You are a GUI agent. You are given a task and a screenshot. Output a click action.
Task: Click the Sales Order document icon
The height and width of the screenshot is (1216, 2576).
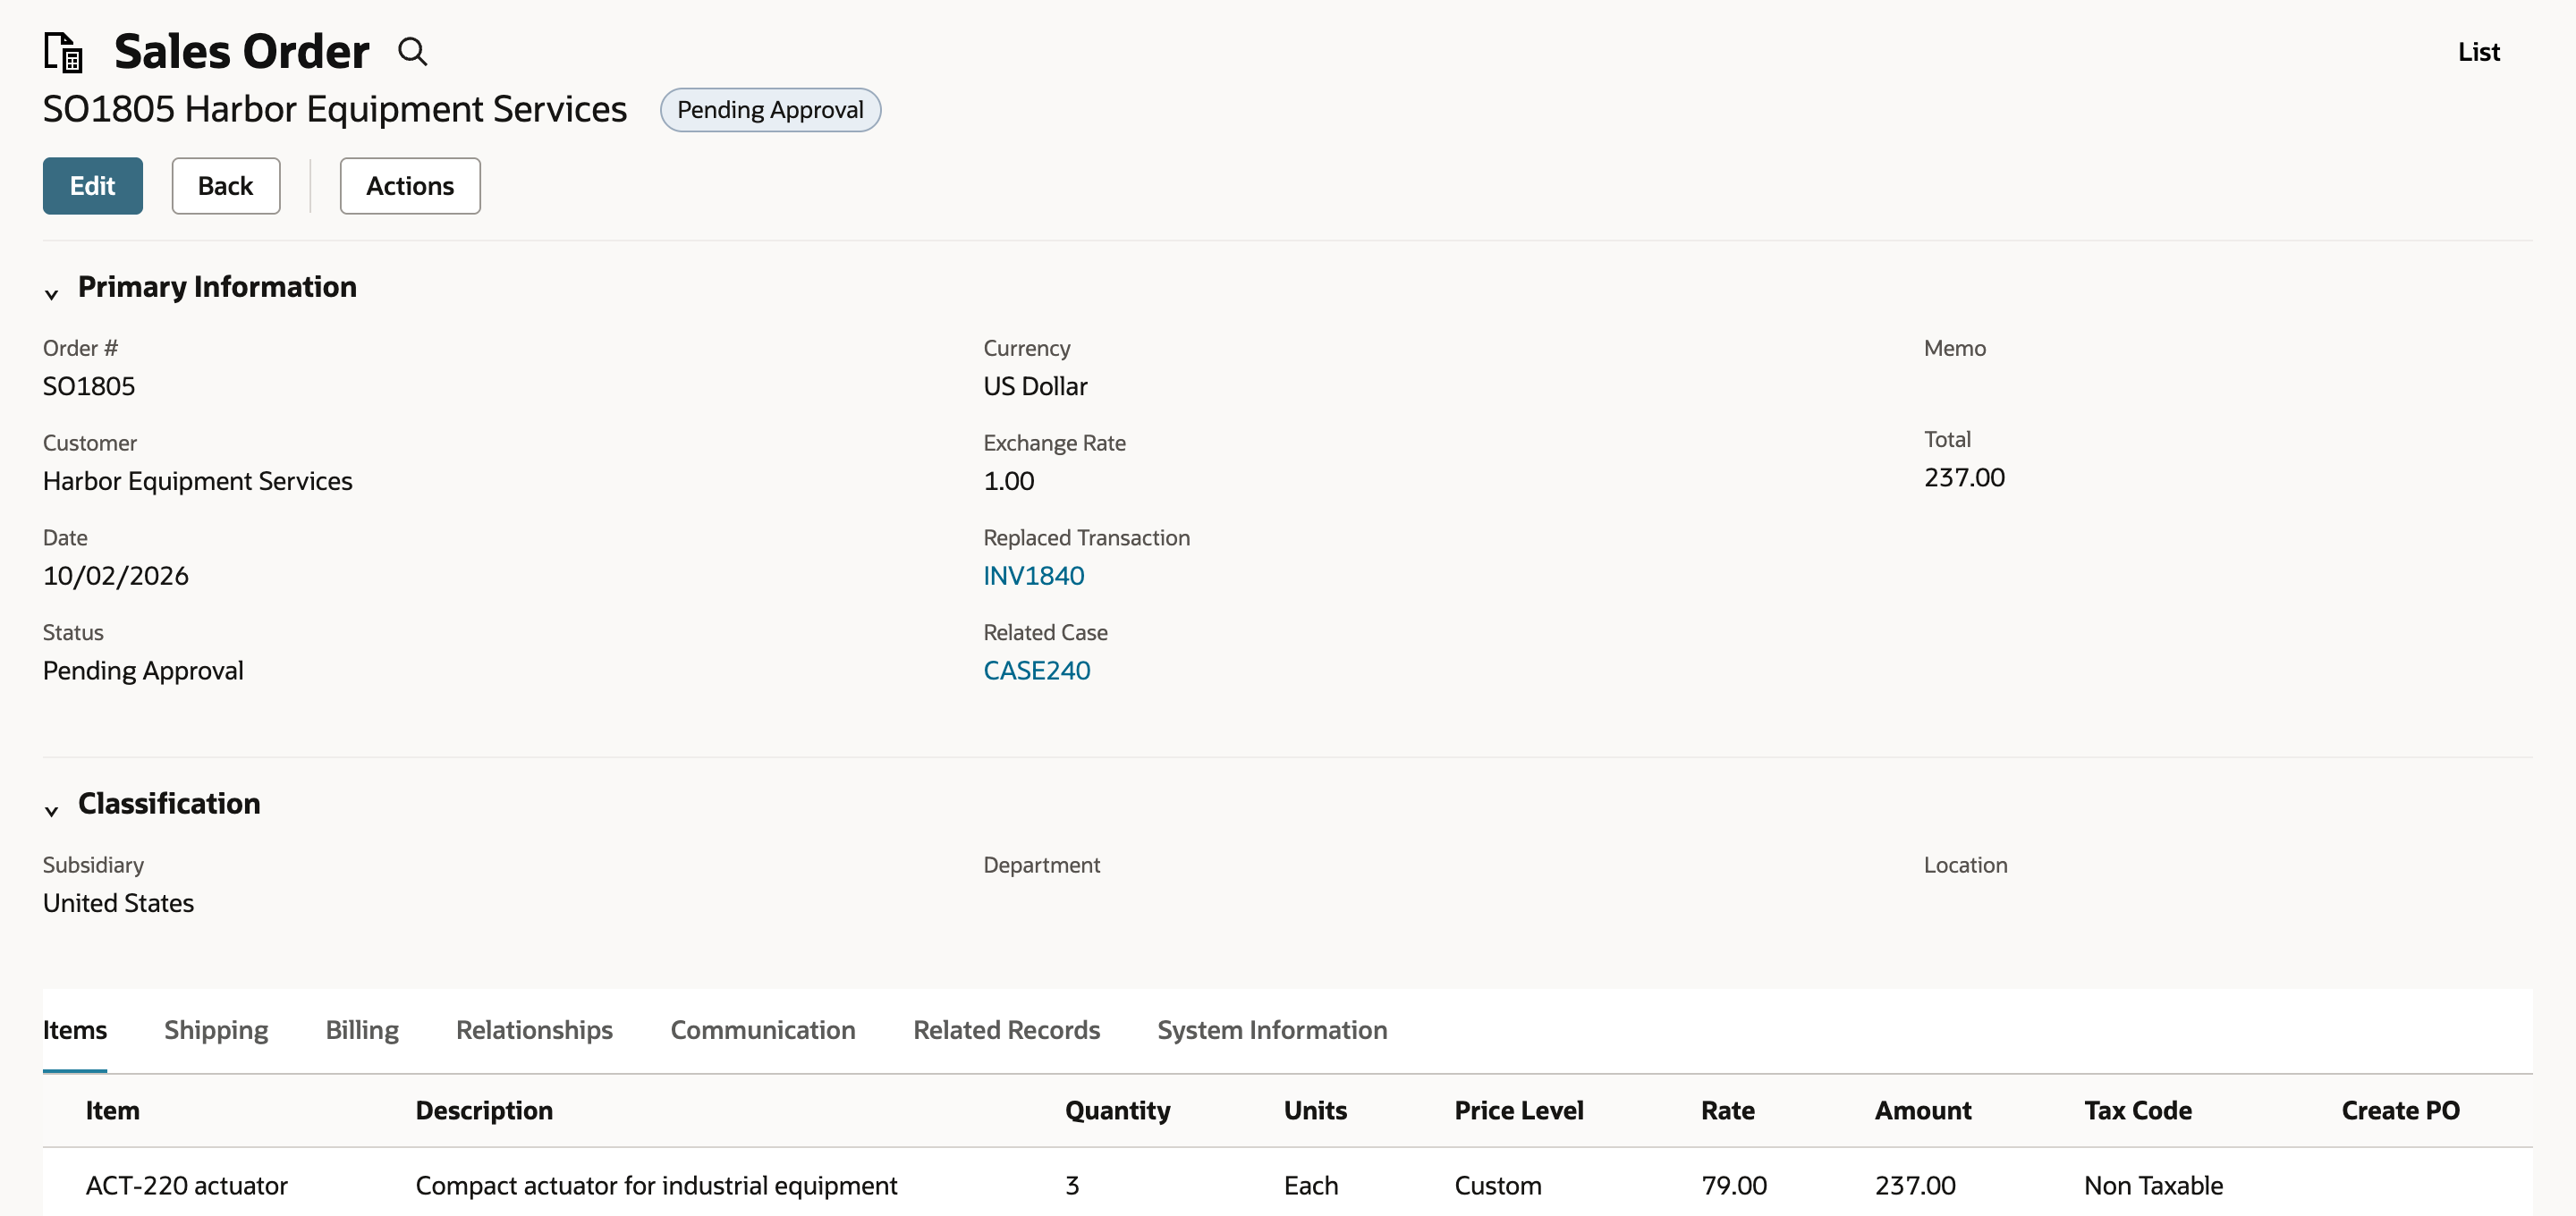coord(63,52)
